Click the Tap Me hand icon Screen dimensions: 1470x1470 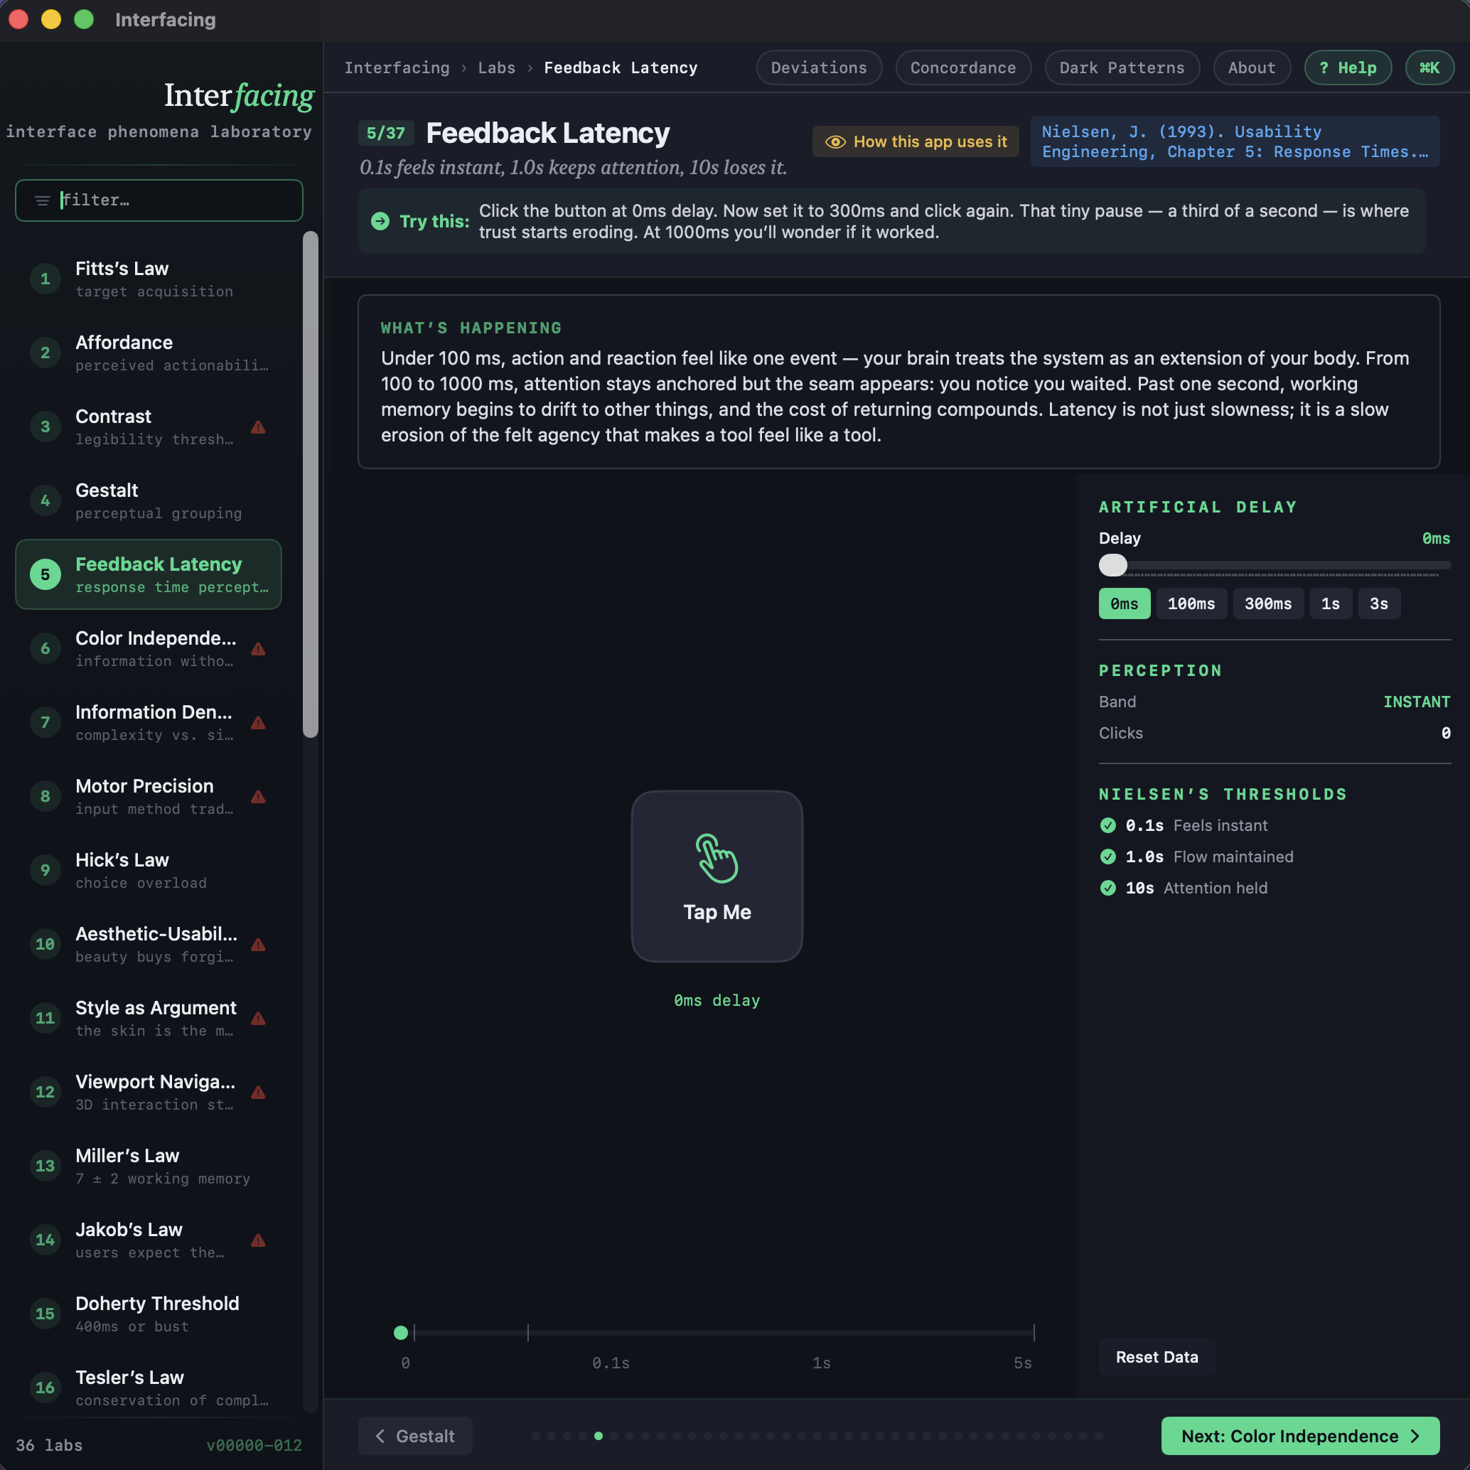coord(716,858)
